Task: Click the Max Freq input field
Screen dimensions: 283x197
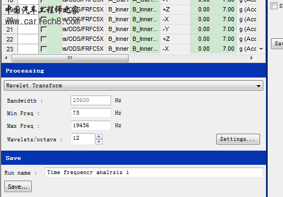Action: 91,126
